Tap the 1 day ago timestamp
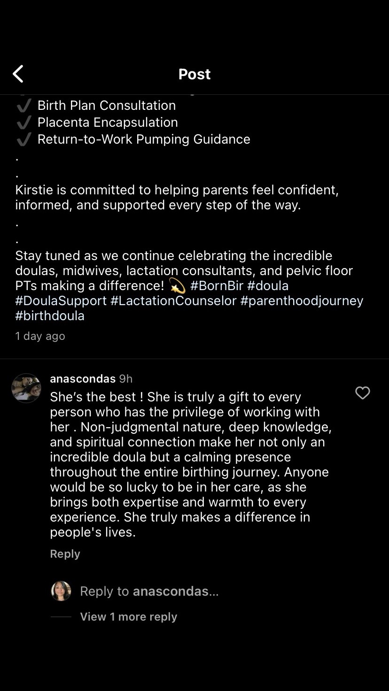Image resolution: width=389 pixels, height=691 pixels. click(40, 336)
